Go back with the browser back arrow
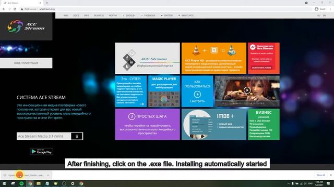This screenshot has height=187, width=334. coord(4,9)
